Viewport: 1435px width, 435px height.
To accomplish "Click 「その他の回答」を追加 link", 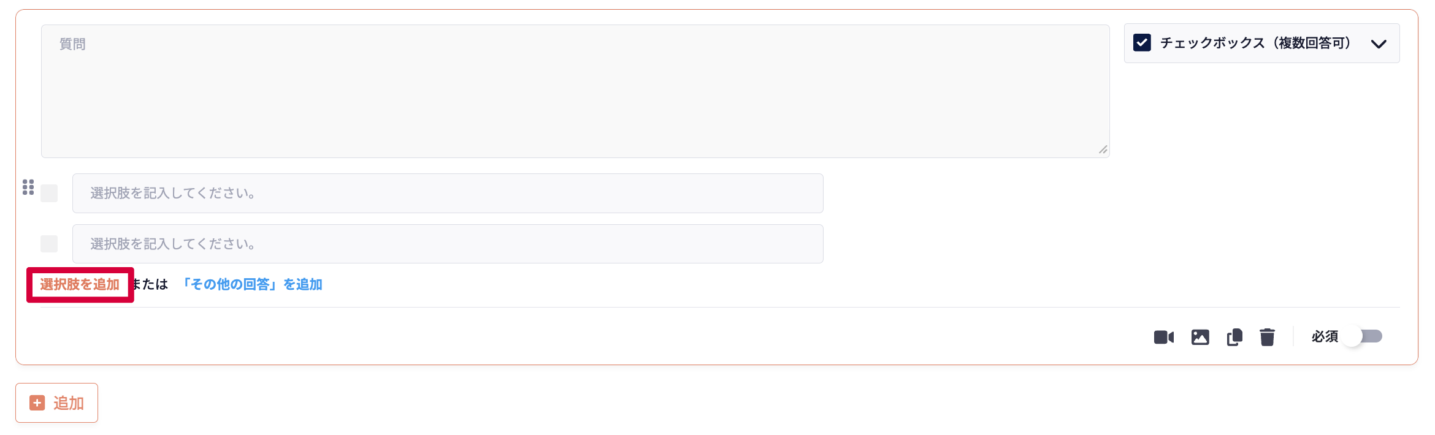I will [251, 284].
